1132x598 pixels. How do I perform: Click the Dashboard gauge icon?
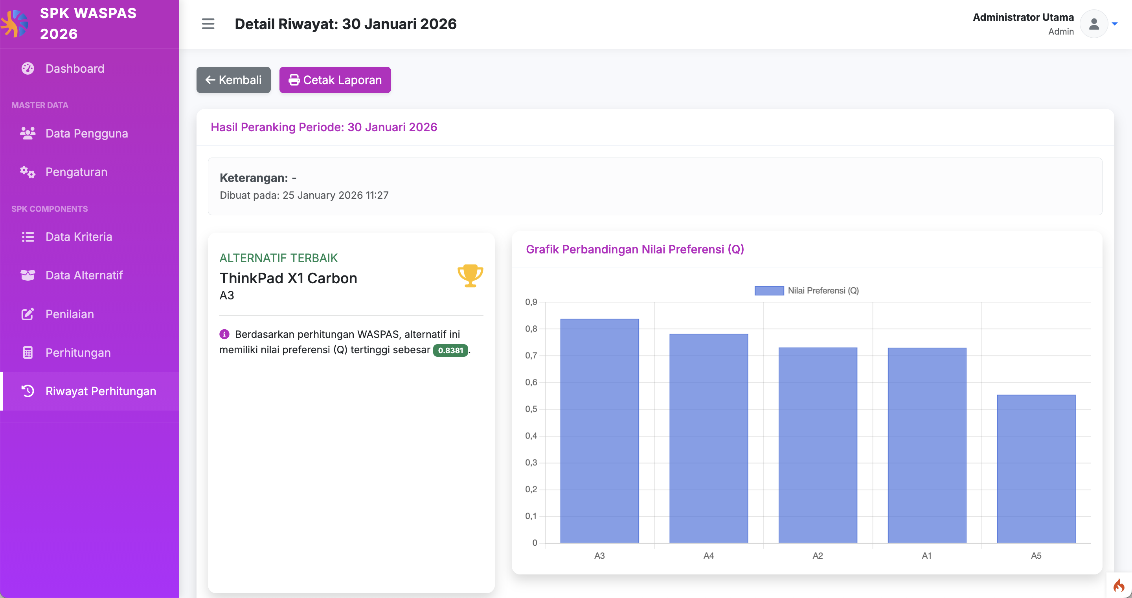28,68
